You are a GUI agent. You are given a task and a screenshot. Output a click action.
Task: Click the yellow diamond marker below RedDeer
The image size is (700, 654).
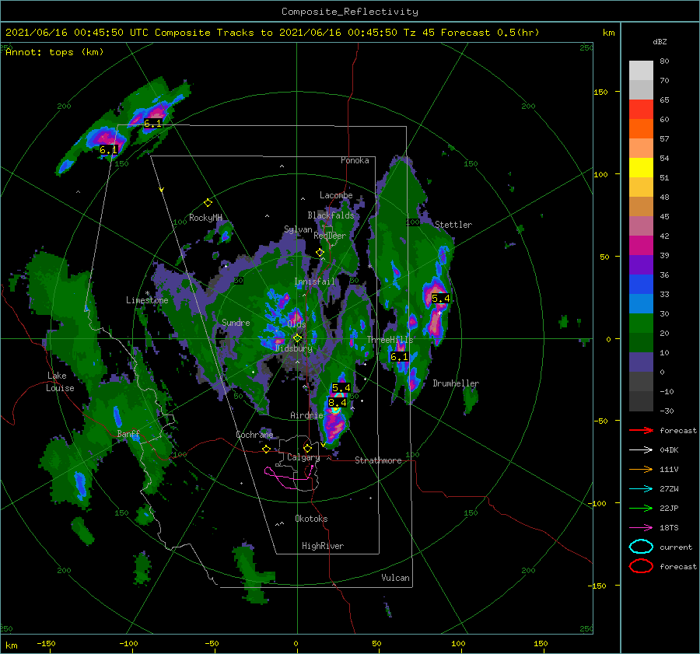pyautogui.click(x=320, y=252)
